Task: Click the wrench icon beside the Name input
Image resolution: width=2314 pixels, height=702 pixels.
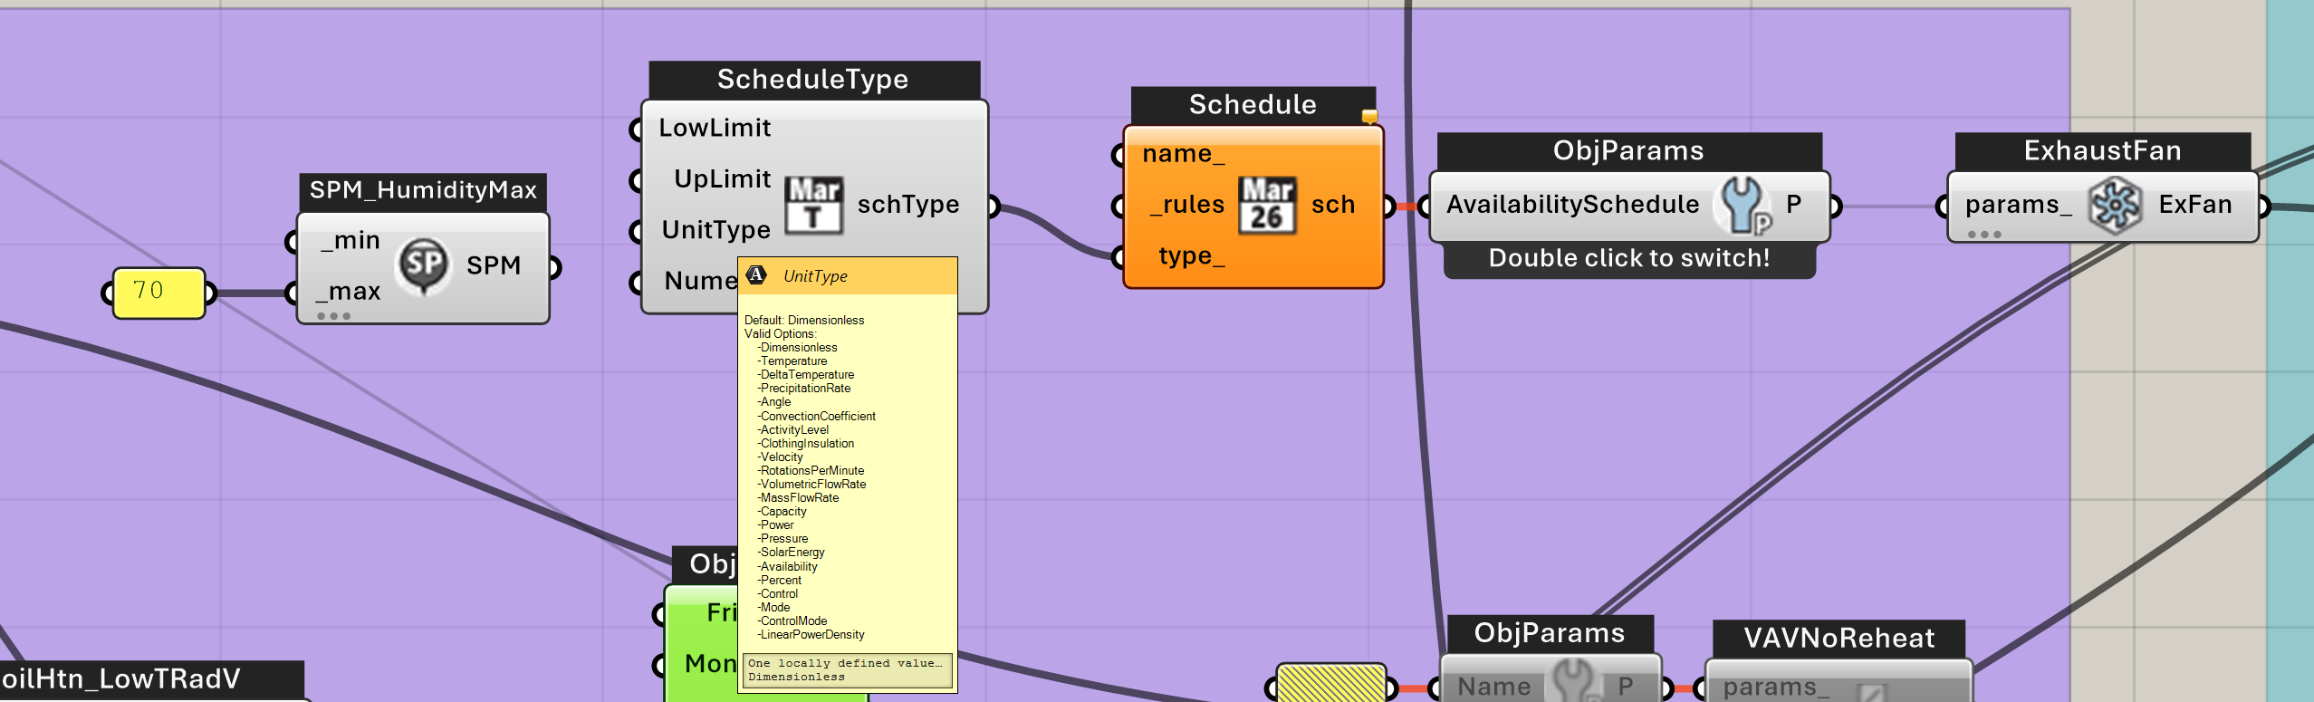Action: click(1574, 683)
